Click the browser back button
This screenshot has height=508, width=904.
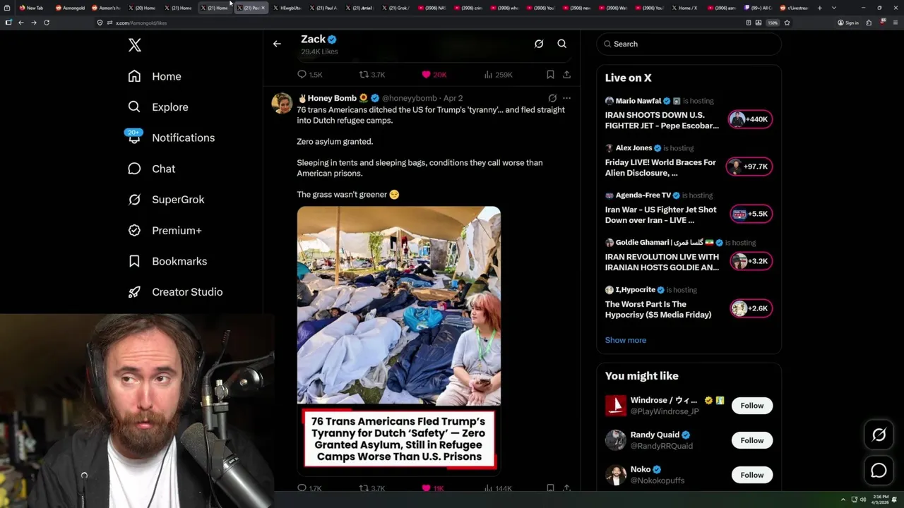21,23
